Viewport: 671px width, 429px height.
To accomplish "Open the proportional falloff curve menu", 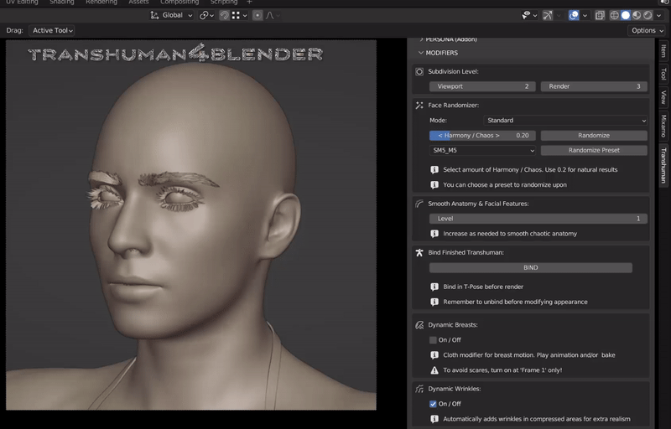I will pyautogui.click(x=273, y=15).
